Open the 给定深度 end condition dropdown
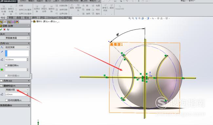This screenshot has height=125, width=213. point(17,47)
